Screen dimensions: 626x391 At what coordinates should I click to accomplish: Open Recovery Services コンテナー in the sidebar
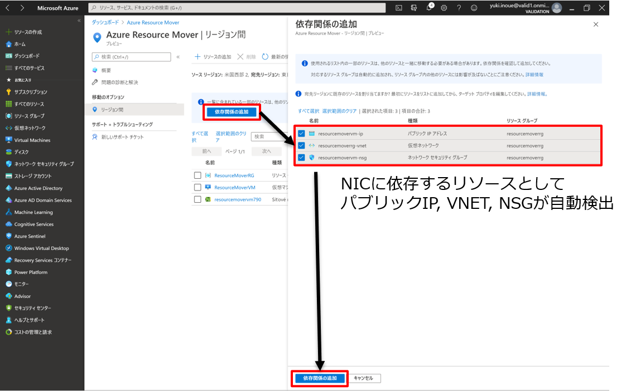(39, 260)
